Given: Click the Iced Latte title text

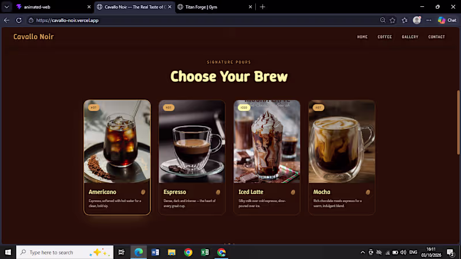Looking at the screenshot, I should (251, 192).
